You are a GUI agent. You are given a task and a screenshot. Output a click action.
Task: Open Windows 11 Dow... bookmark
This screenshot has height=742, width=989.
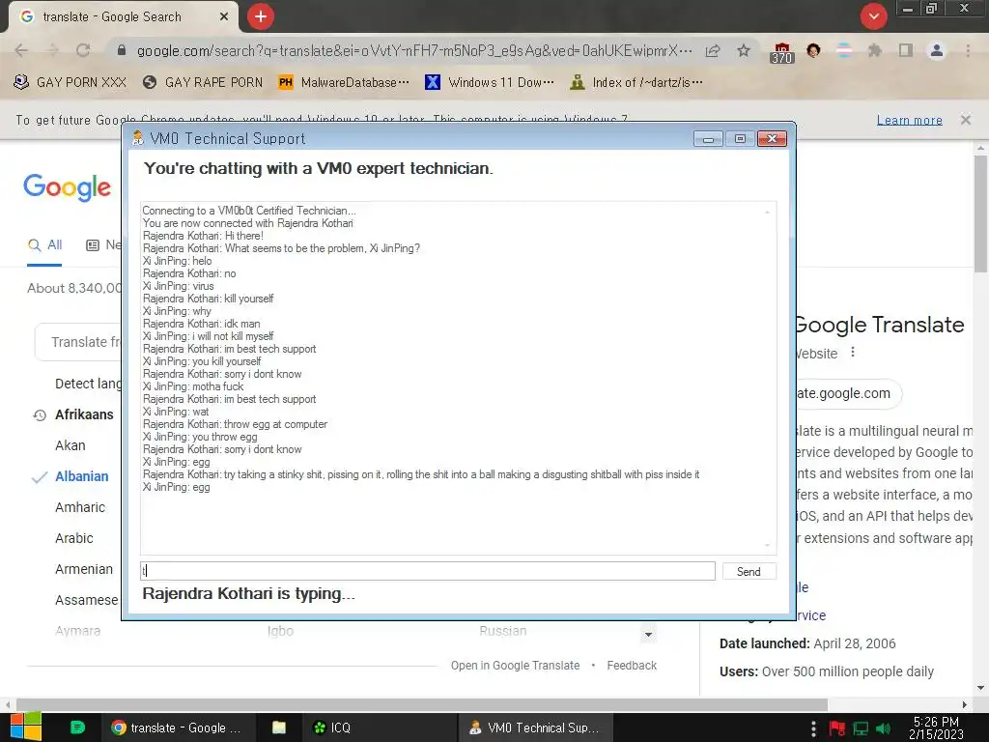[x=490, y=83]
